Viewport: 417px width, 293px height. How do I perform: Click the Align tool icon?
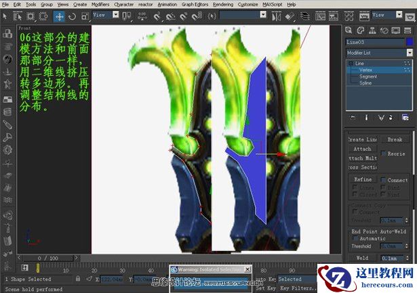(290, 17)
